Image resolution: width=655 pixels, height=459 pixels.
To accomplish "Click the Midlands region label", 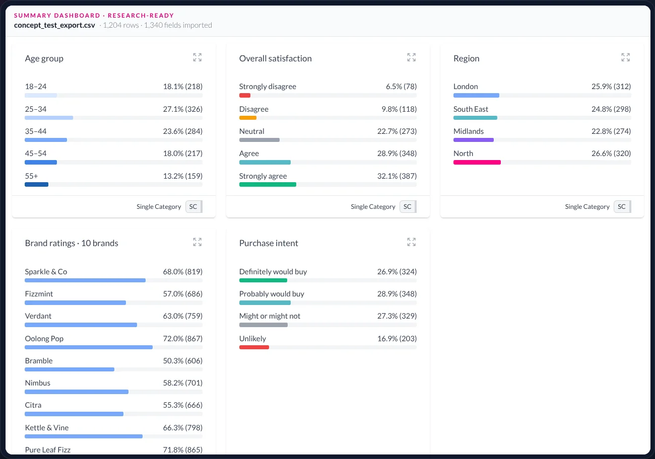I will click(x=469, y=131).
